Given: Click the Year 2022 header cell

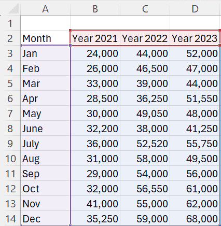Looking at the screenshot, I should (x=145, y=38).
